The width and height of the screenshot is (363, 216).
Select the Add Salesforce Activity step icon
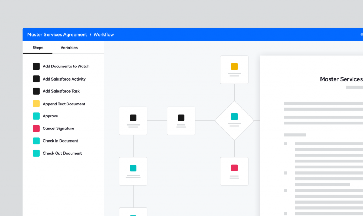click(x=36, y=79)
